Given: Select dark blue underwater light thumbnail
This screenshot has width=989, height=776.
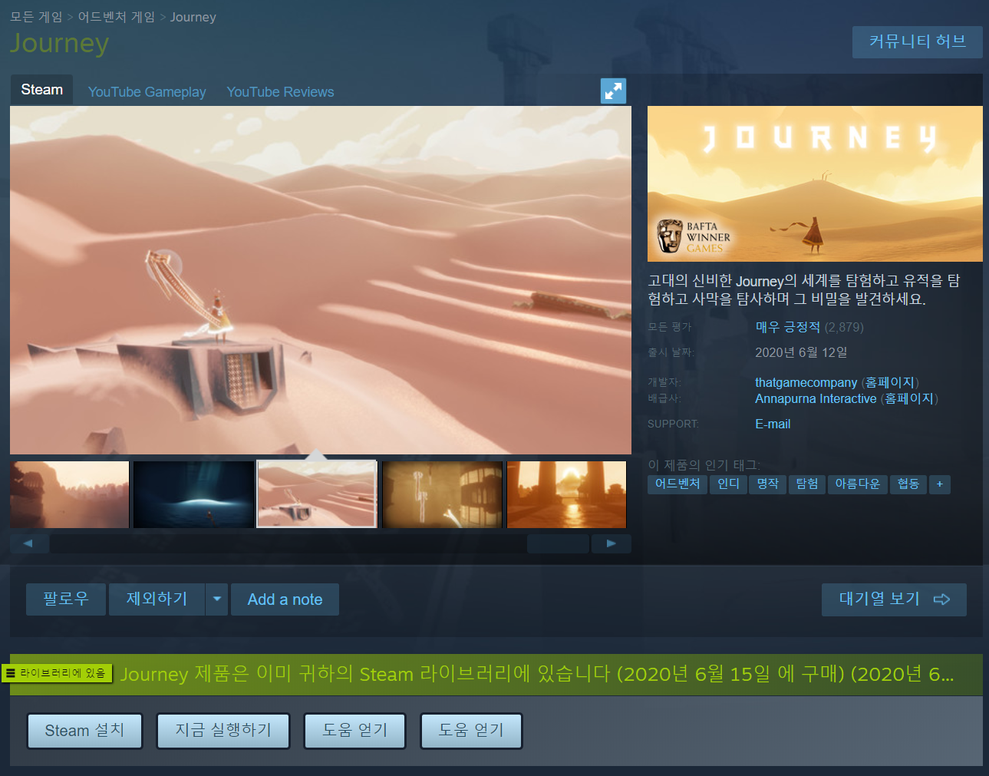Looking at the screenshot, I should (193, 494).
